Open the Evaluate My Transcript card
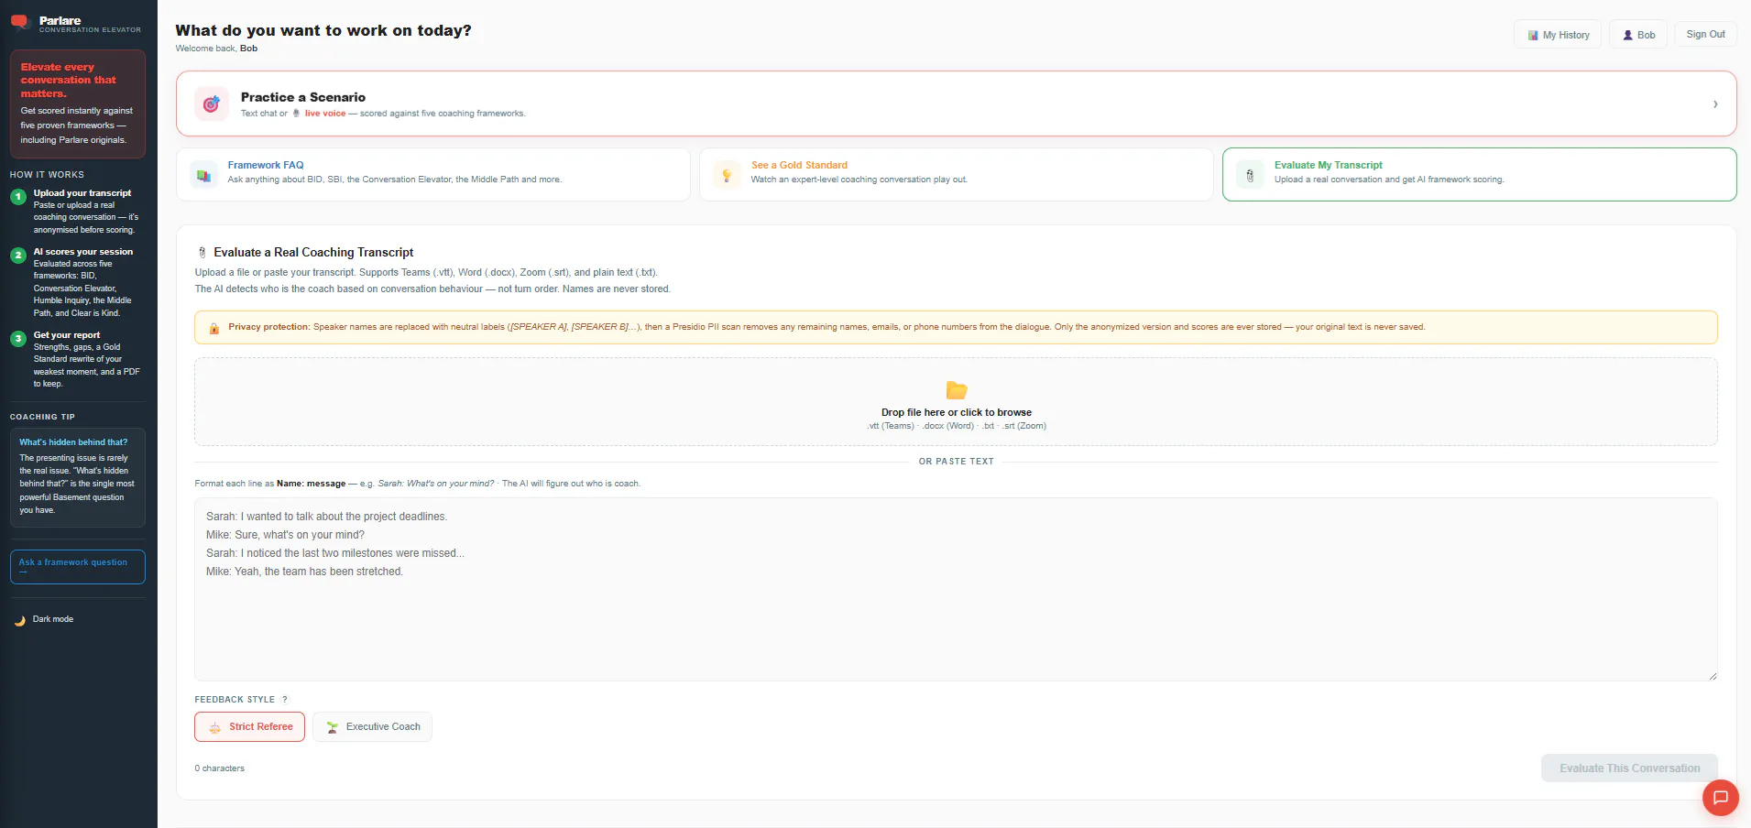This screenshot has width=1751, height=828. point(1479,174)
